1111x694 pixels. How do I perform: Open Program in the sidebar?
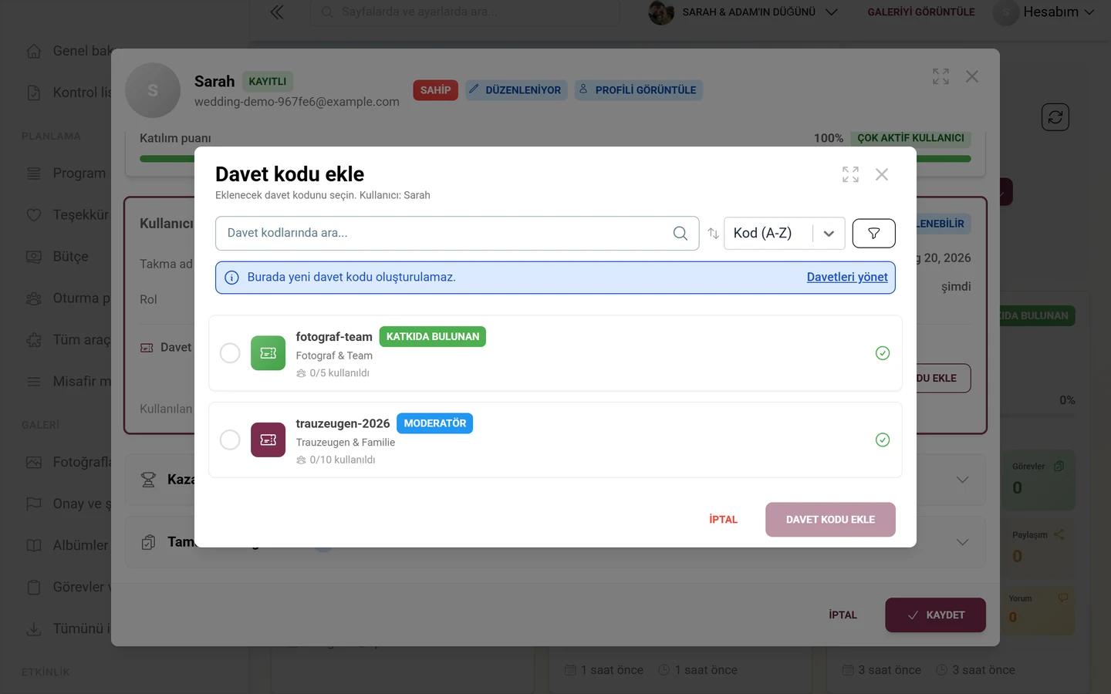point(66,173)
